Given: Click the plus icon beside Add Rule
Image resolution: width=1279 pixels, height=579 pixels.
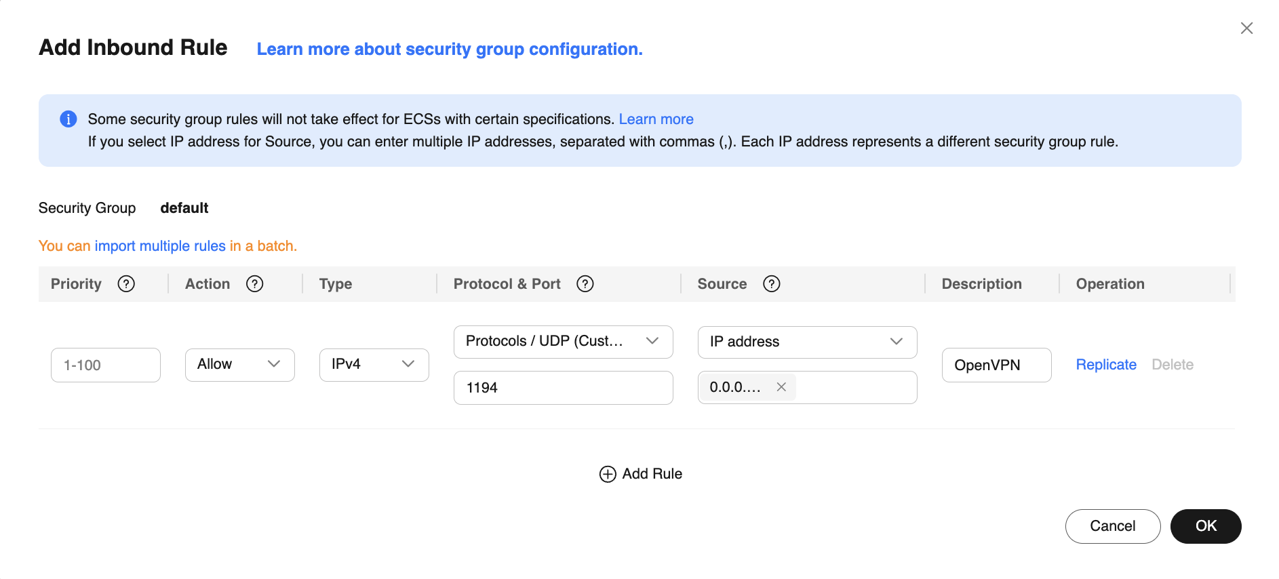Looking at the screenshot, I should (x=608, y=474).
